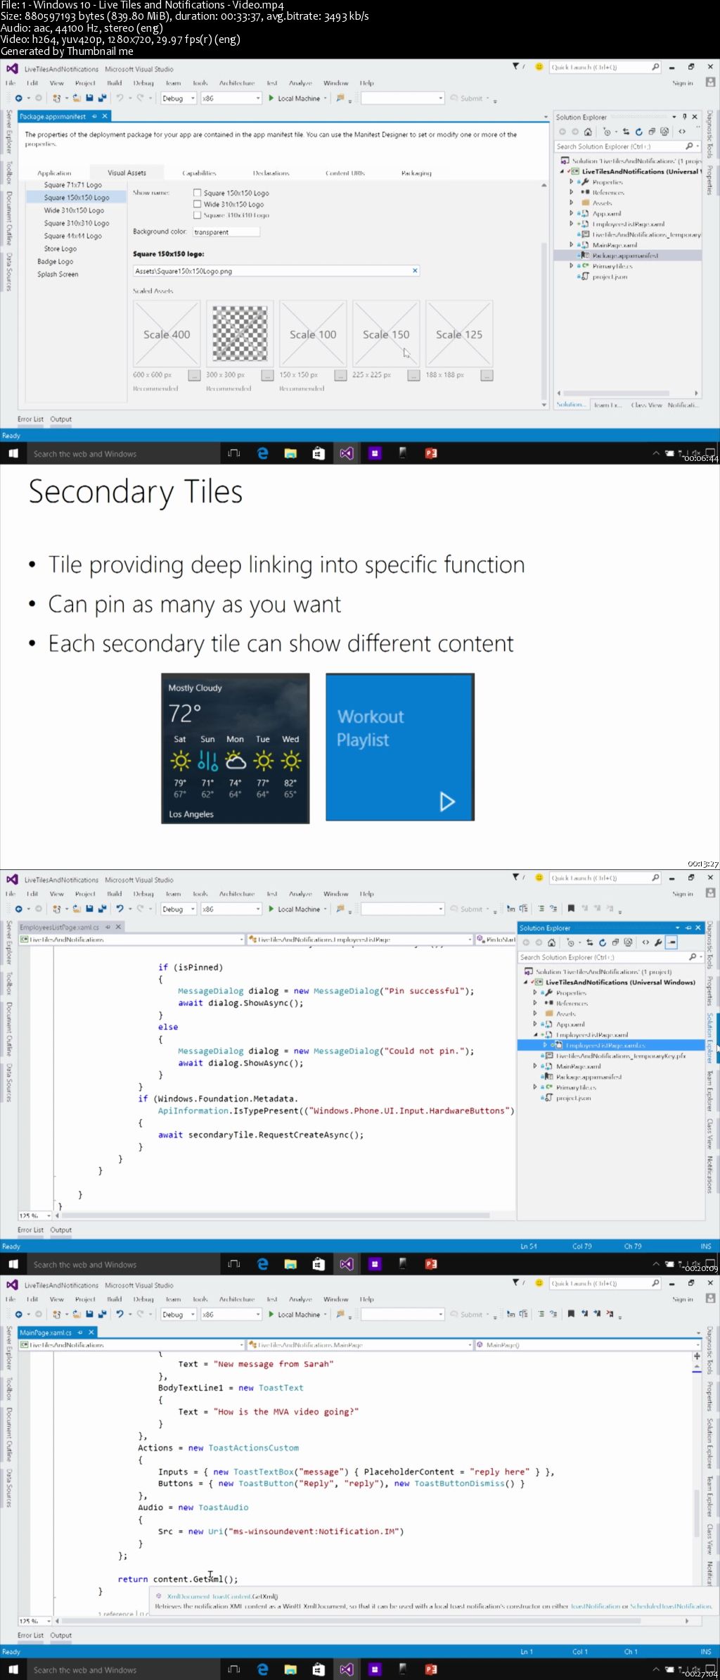Click Save icon in Package.appxmanifest frame toolbar
The height and width of the screenshot is (1680, 720).
pyautogui.click(x=90, y=99)
